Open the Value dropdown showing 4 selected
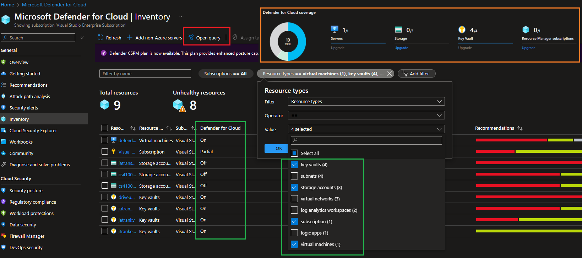 (366, 129)
